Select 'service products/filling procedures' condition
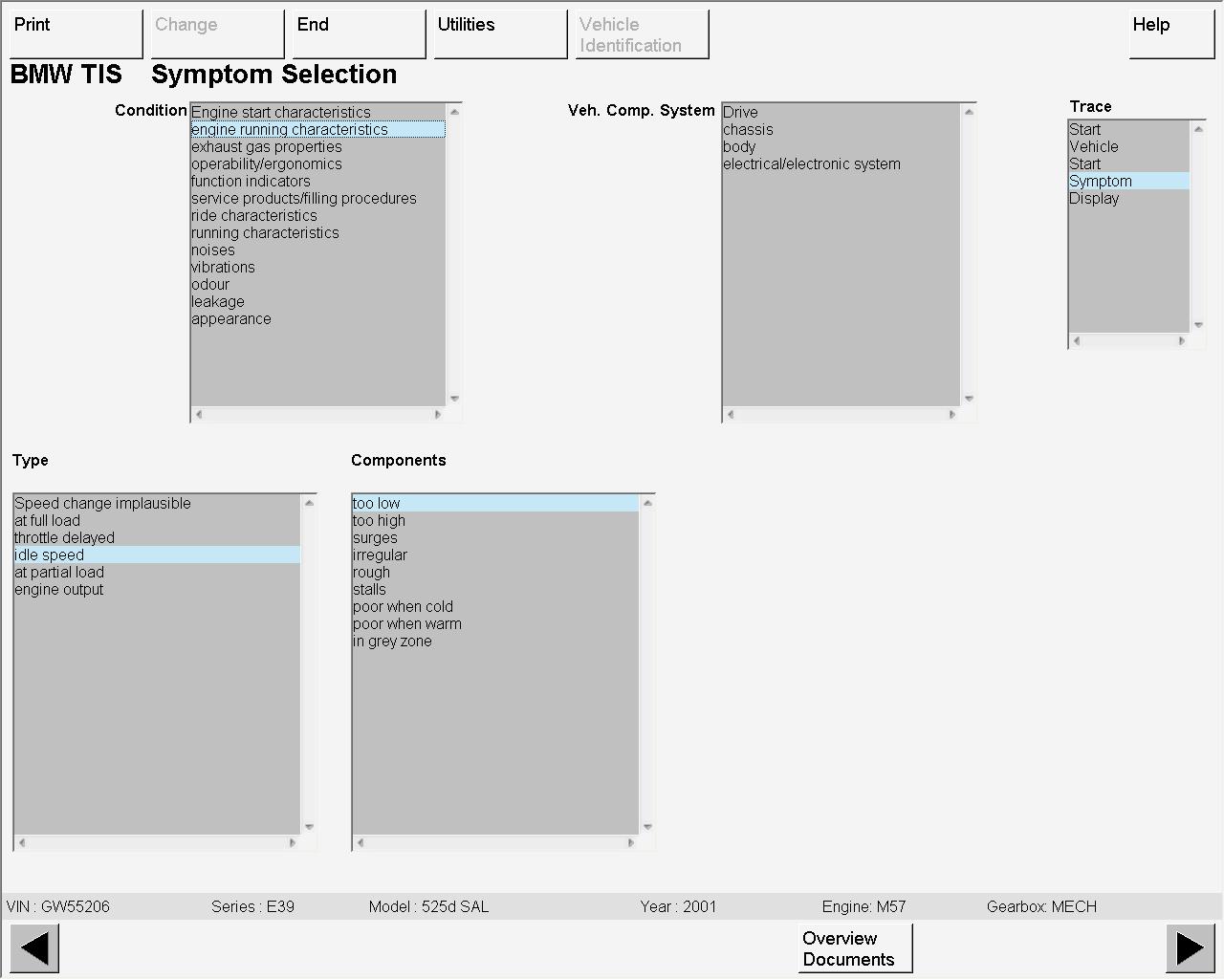 [317, 199]
